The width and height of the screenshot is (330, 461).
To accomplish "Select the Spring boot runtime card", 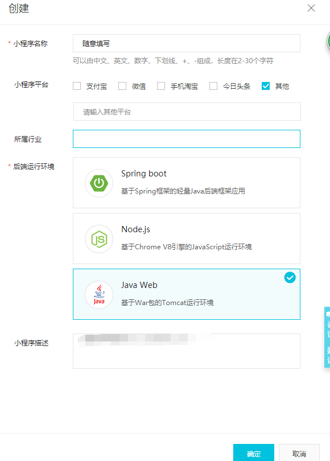I will (187, 183).
